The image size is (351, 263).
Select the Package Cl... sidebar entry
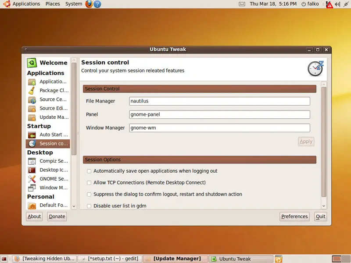tap(48, 91)
